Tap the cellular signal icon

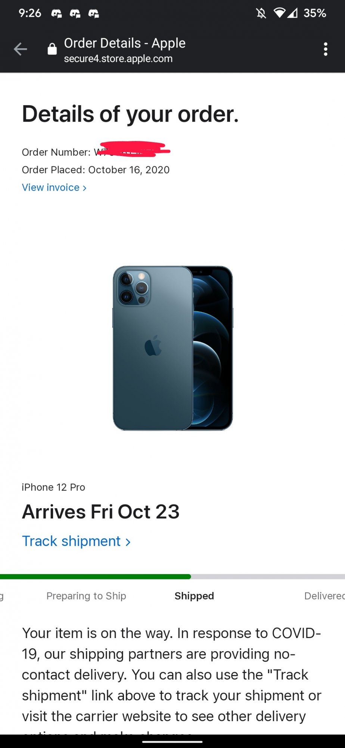(x=292, y=13)
